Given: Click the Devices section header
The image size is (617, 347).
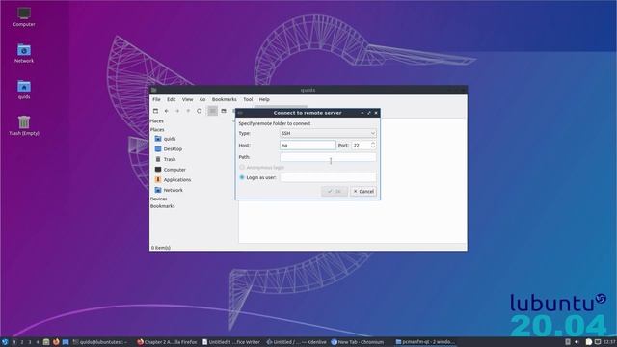Looking at the screenshot, I should [x=158, y=199].
